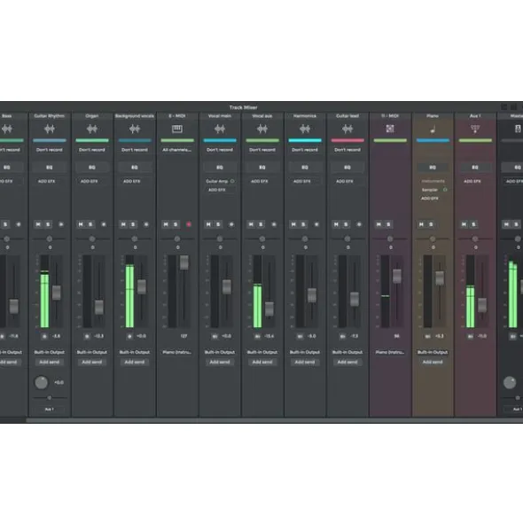Screen dimensions: 523x524
Task: Click the horizontal scrollbar at mixer bottom
Action: 274,419
